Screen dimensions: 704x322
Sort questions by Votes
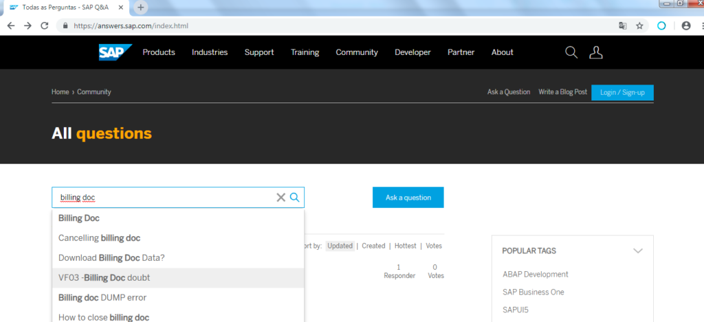[x=434, y=246]
